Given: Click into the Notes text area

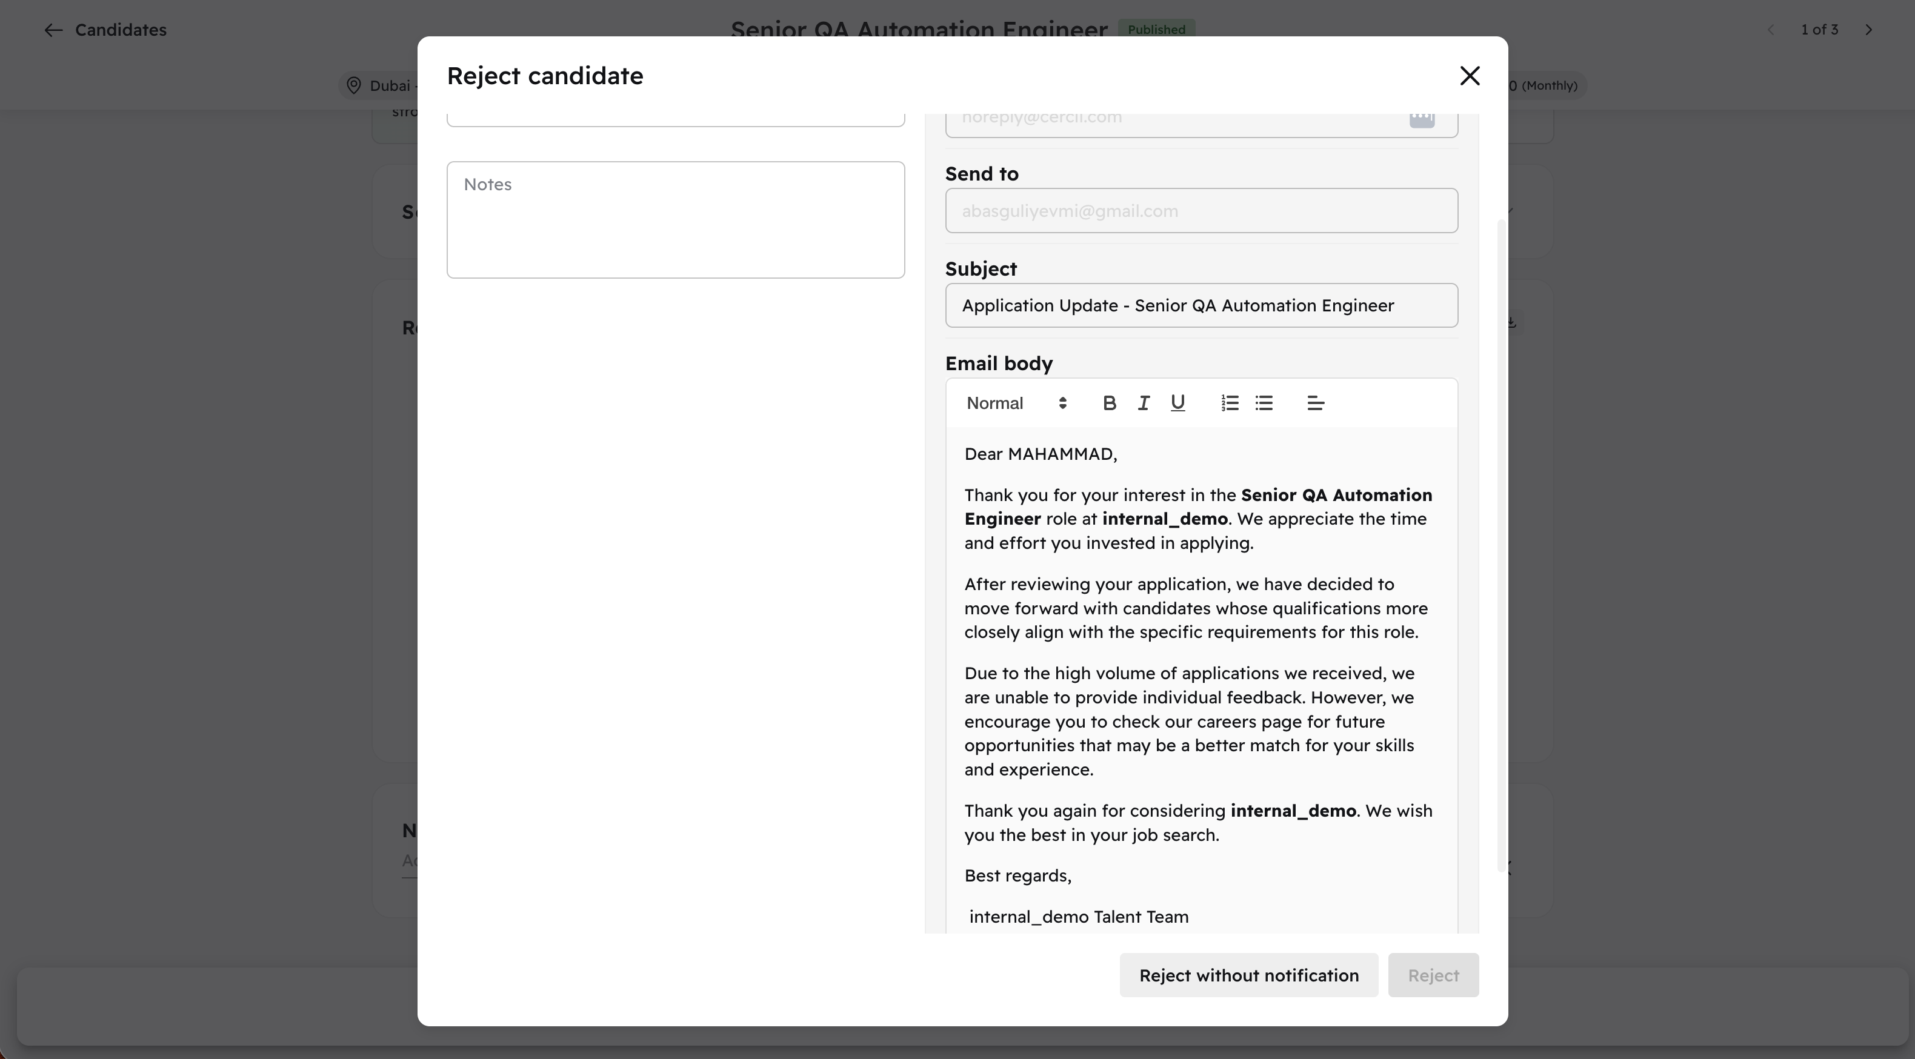Looking at the screenshot, I should (x=675, y=220).
